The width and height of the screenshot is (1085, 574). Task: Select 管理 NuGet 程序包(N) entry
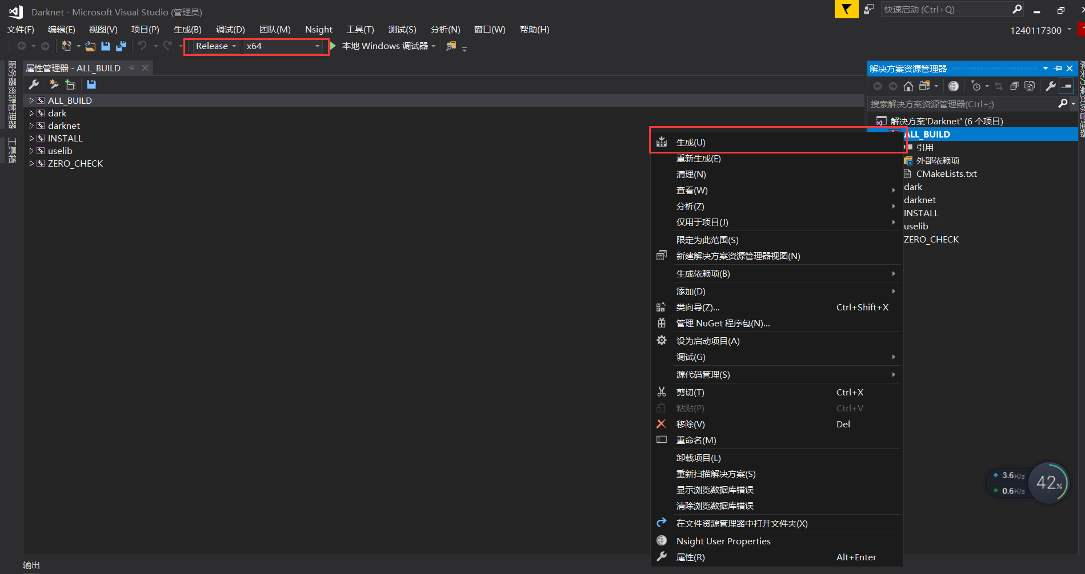[x=776, y=323]
